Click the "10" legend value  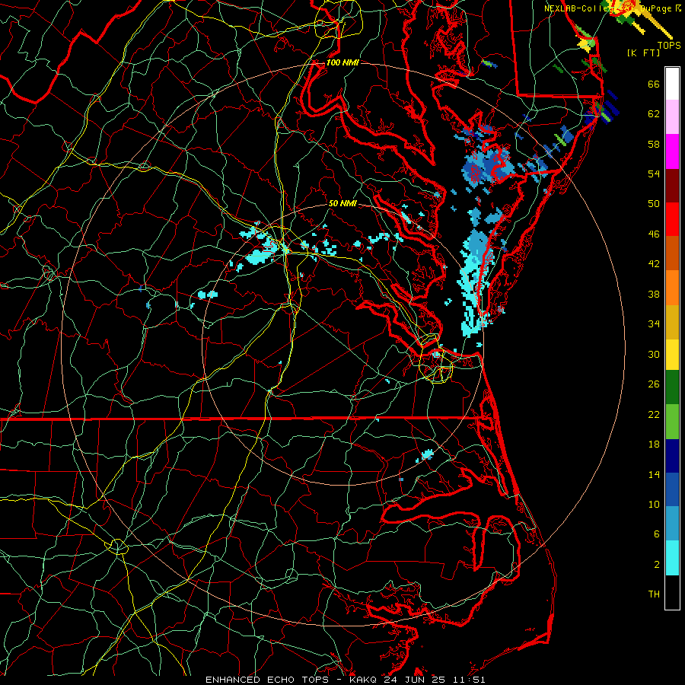click(654, 505)
